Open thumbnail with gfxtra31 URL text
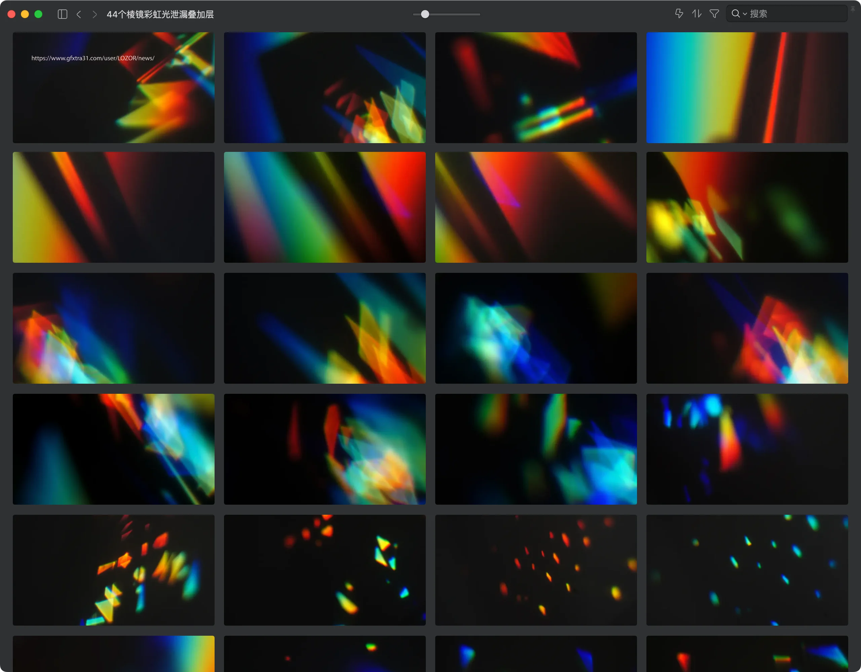This screenshot has height=672, width=861. [x=114, y=87]
